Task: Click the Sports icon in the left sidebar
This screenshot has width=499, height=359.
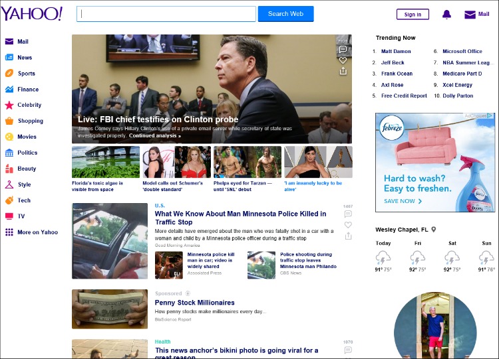Action: click(x=9, y=74)
